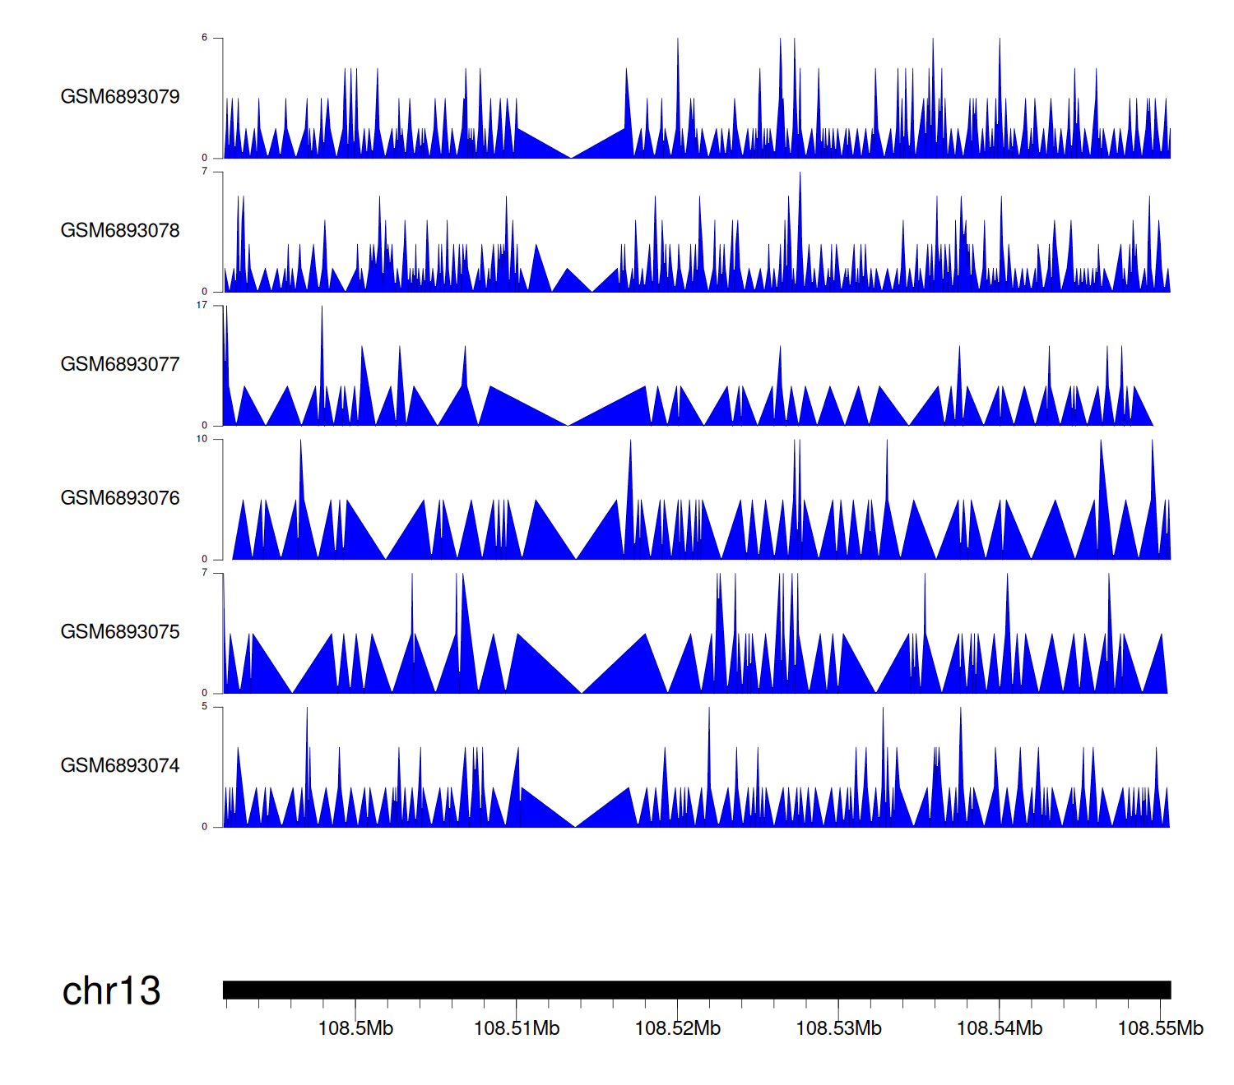Click the GSM6893077 track name
Image resolution: width=1234 pixels, height=1085 pixels.
point(120,364)
